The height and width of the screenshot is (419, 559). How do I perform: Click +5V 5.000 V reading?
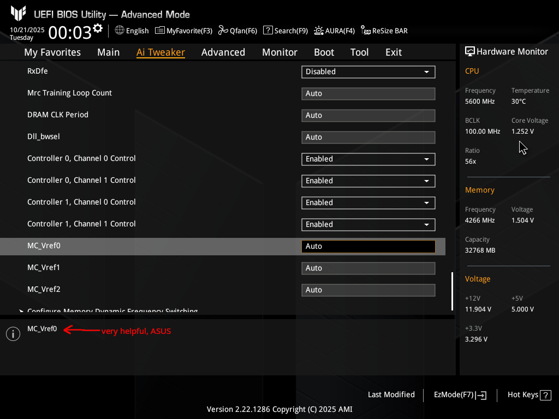point(522,309)
